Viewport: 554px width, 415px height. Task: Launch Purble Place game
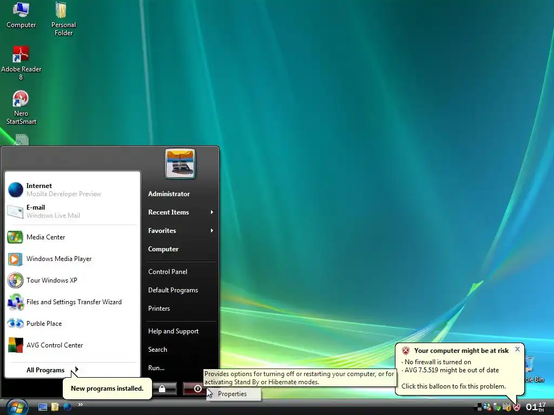[x=72, y=323]
